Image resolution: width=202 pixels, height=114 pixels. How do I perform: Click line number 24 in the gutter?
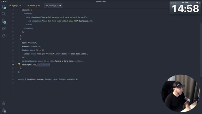point(13,65)
